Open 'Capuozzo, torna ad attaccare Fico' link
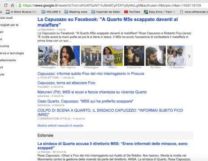 pyautogui.click(x=66, y=83)
